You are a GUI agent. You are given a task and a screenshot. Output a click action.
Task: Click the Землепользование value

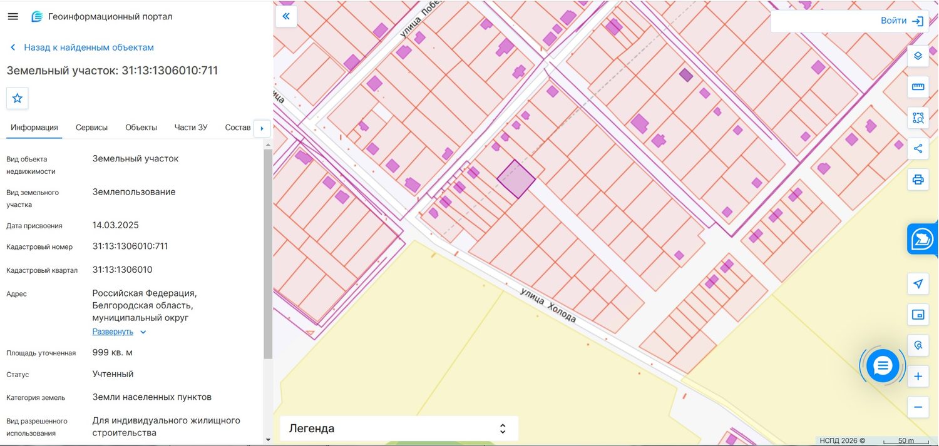click(134, 192)
